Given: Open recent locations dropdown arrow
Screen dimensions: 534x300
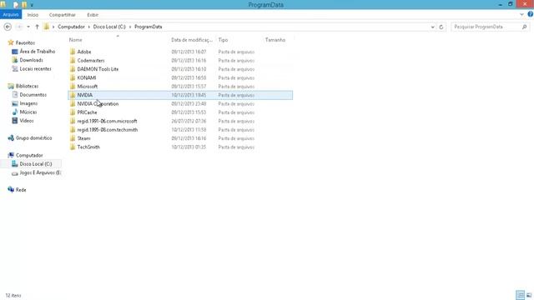Looking at the screenshot, I should coord(28,27).
